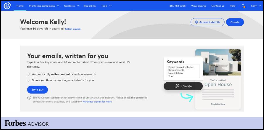Open the Reporting menu item
The width and height of the screenshot is (264, 130).
tap(90, 6)
